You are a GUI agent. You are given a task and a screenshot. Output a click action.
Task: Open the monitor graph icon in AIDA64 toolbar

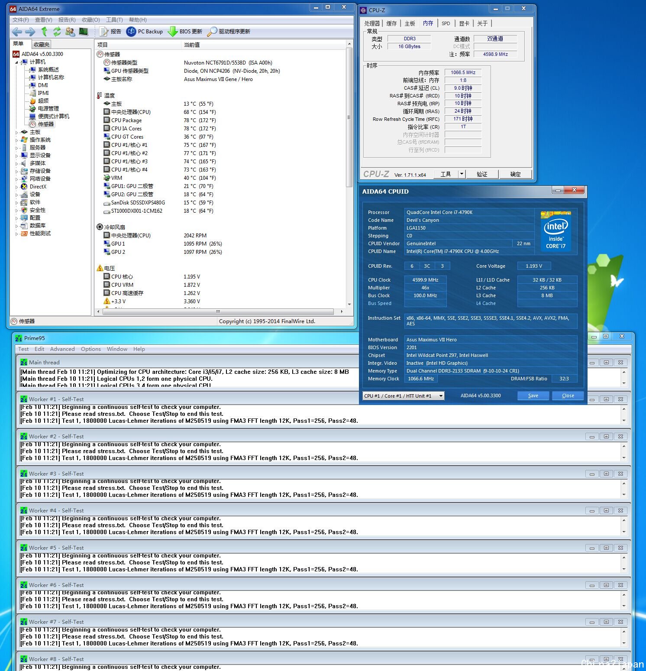pyautogui.click(x=83, y=31)
